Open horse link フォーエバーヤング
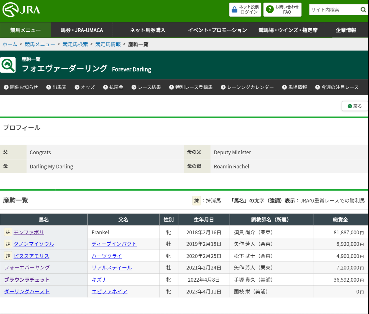This screenshot has height=314, width=369. (x=27, y=268)
